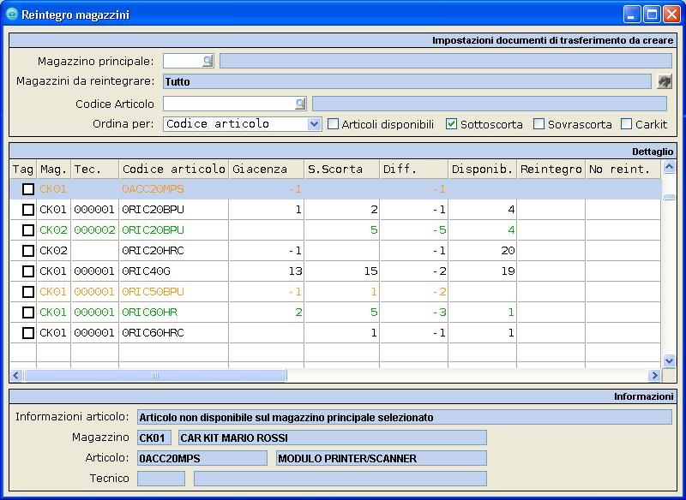The image size is (686, 500).
Task: Select the 0ACC20MPS article code cell
Action: [174, 189]
